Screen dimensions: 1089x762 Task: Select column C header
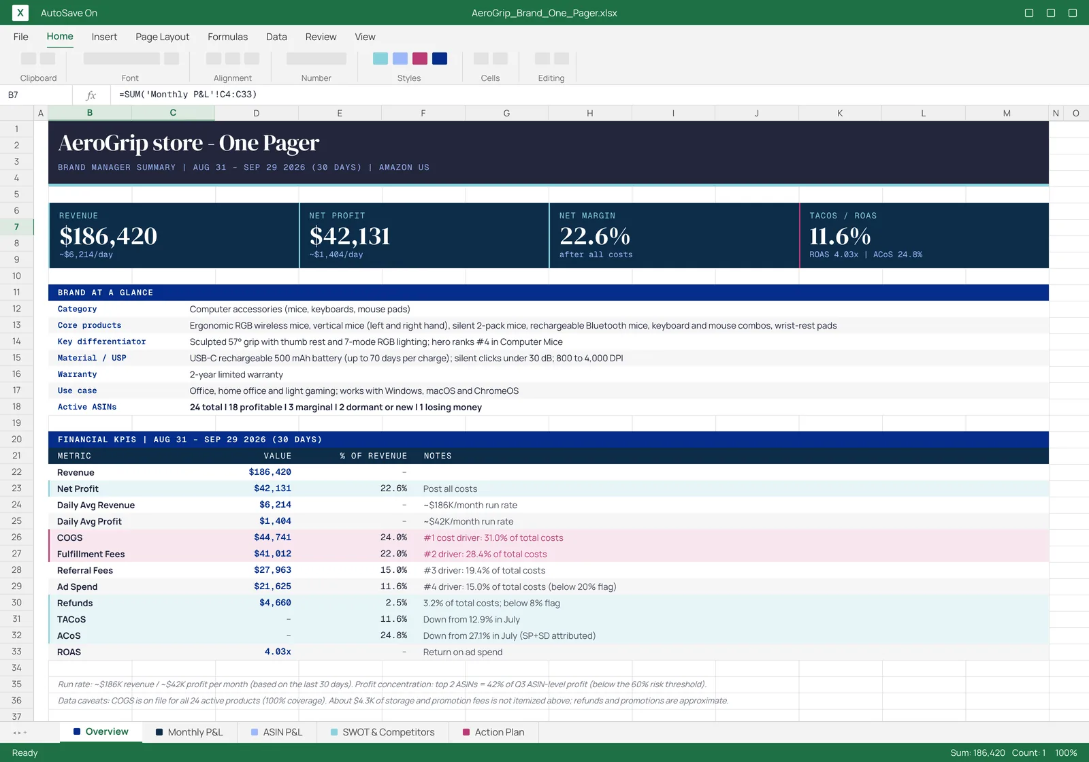click(173, 113)
